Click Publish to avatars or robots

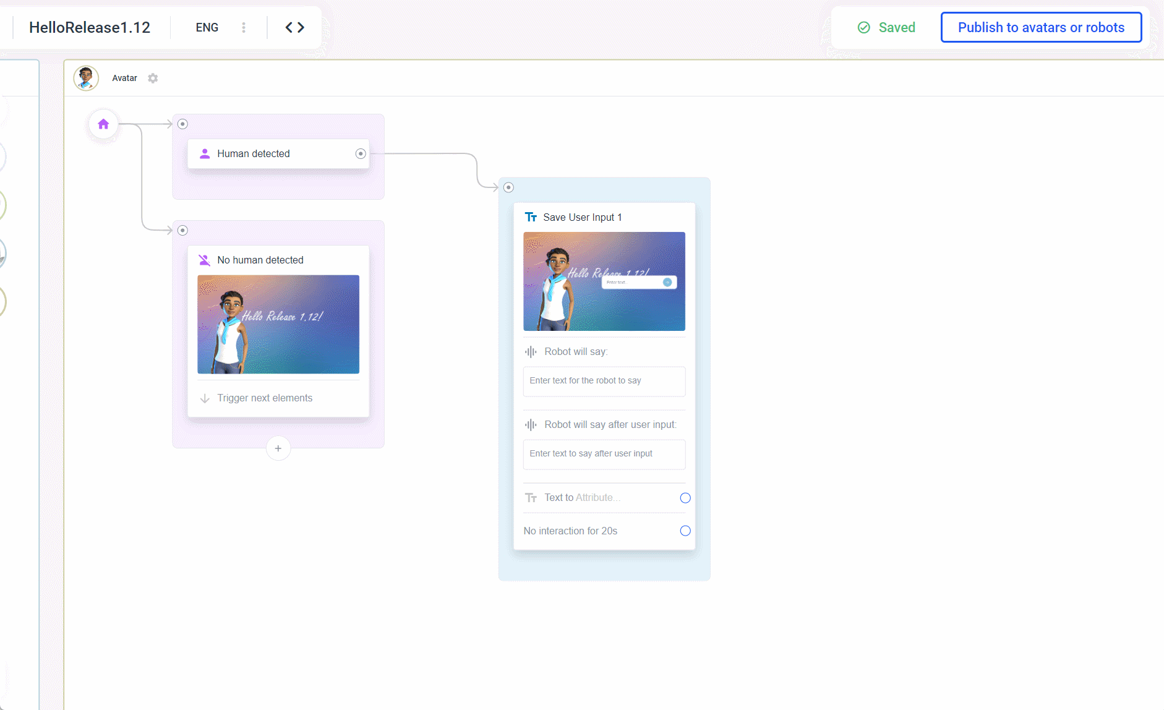pyautogui.click(x=1041, y=27)
